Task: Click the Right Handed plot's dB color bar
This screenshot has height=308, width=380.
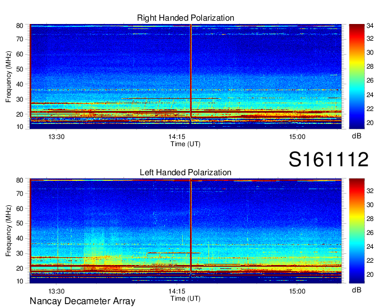Action: pyautogui.click(x=357, y=76)
